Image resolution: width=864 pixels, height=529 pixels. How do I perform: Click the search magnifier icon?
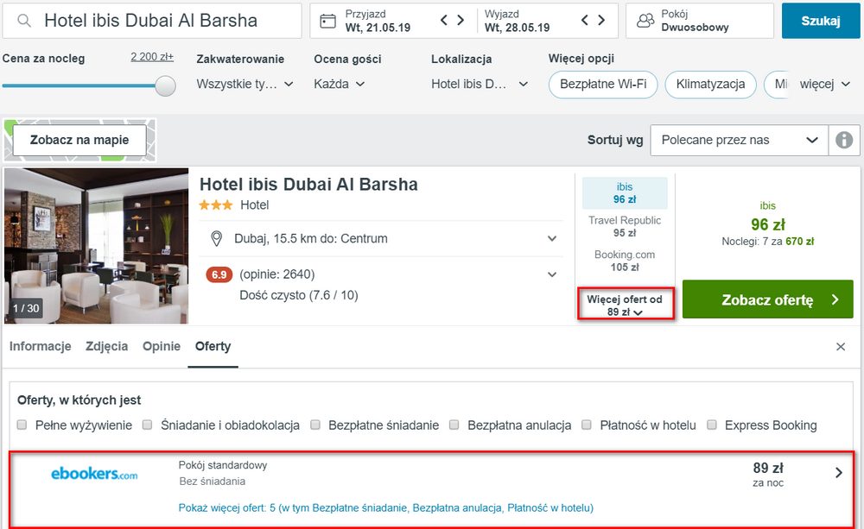[x=23, y=21]
